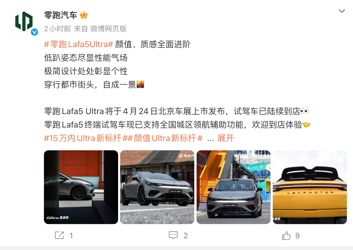Click the repost count number 1

coord(71,236)
